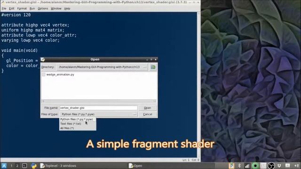Click the OBS Studio tray icon
The width and height of the screenshot is (301, 169).
pos(271,166)
